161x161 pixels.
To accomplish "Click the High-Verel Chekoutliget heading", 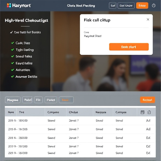I will point(26,20).
